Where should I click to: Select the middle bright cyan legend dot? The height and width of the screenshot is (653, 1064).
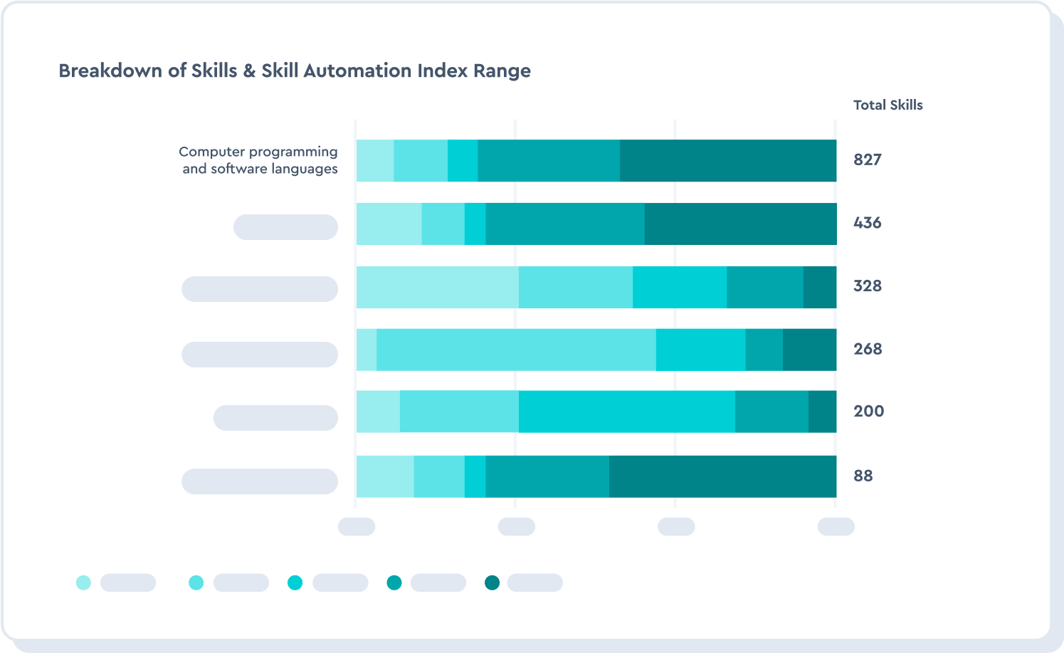(295, 583)
